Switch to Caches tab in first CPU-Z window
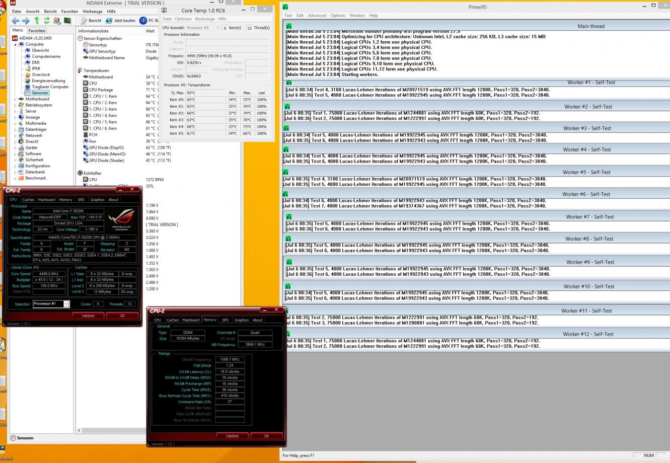 coord(28,200)
